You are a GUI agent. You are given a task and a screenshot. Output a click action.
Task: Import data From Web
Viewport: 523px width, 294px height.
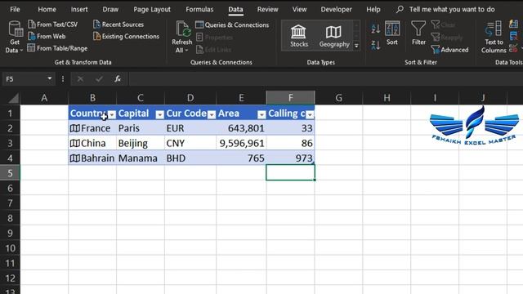pos(47,36)
